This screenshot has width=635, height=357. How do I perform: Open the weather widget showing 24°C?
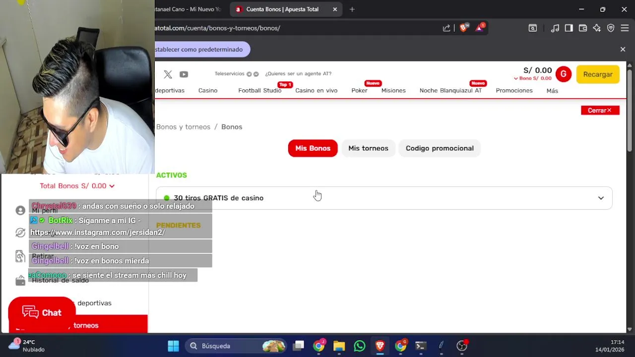point(27,346)
